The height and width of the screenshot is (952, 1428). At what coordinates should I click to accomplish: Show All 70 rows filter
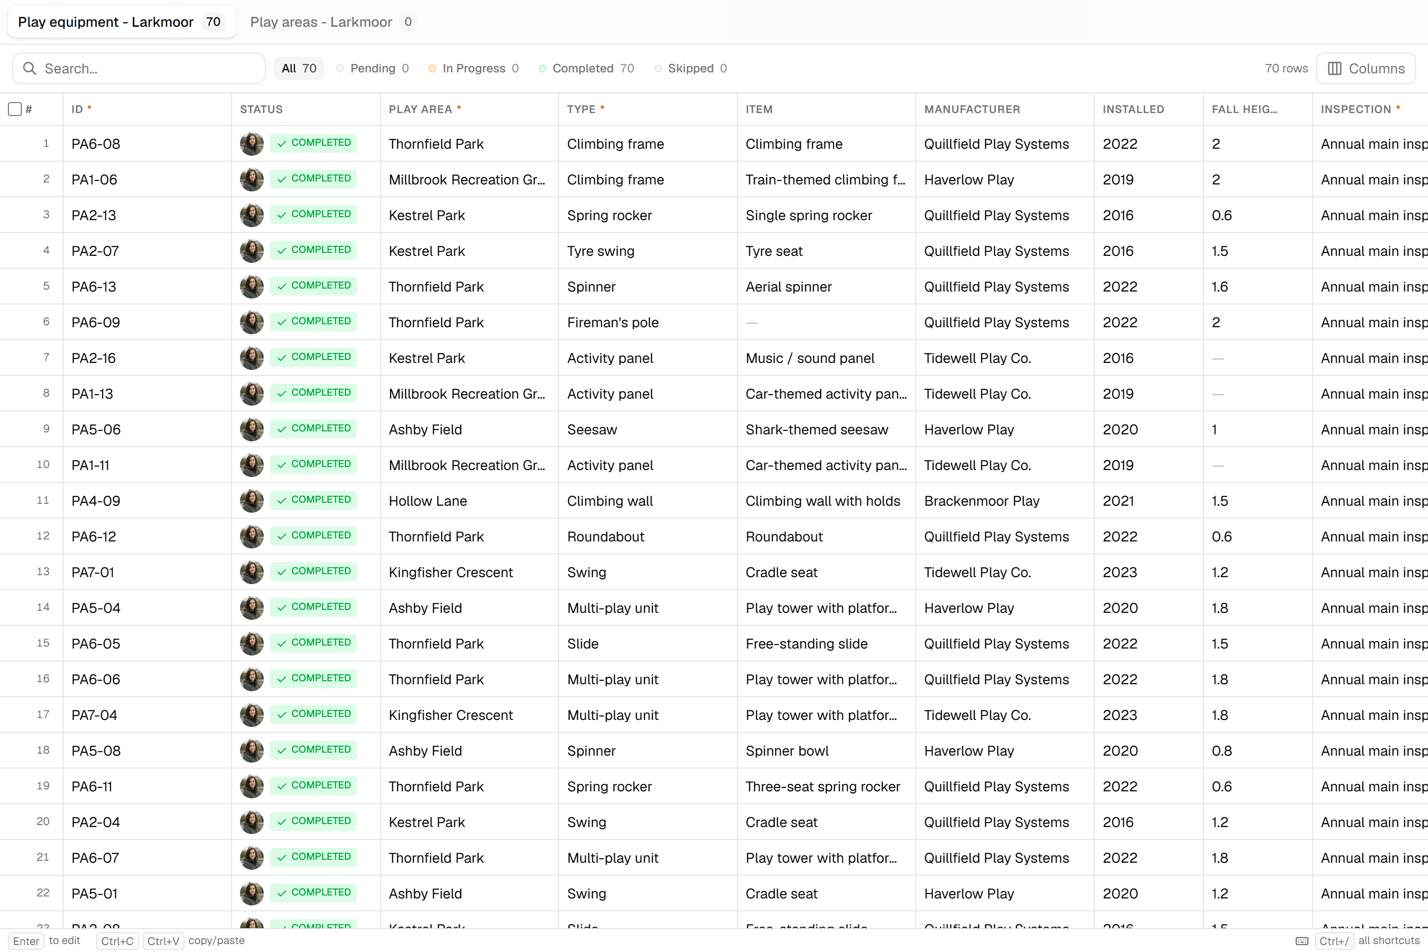pos(298,68)
